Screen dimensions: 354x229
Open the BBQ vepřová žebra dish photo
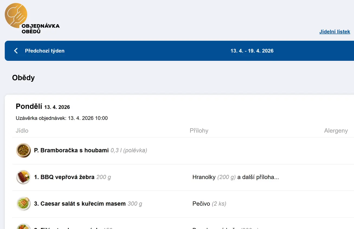23,177
